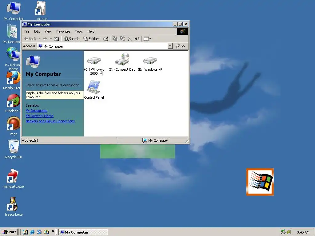Select the mshearts.exe desktop shortcut
This screenshot has height=236, width=315.
pyautogui.click(x=14, y=178)
